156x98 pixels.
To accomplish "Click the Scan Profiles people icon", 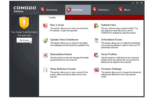I will [96, 55].
